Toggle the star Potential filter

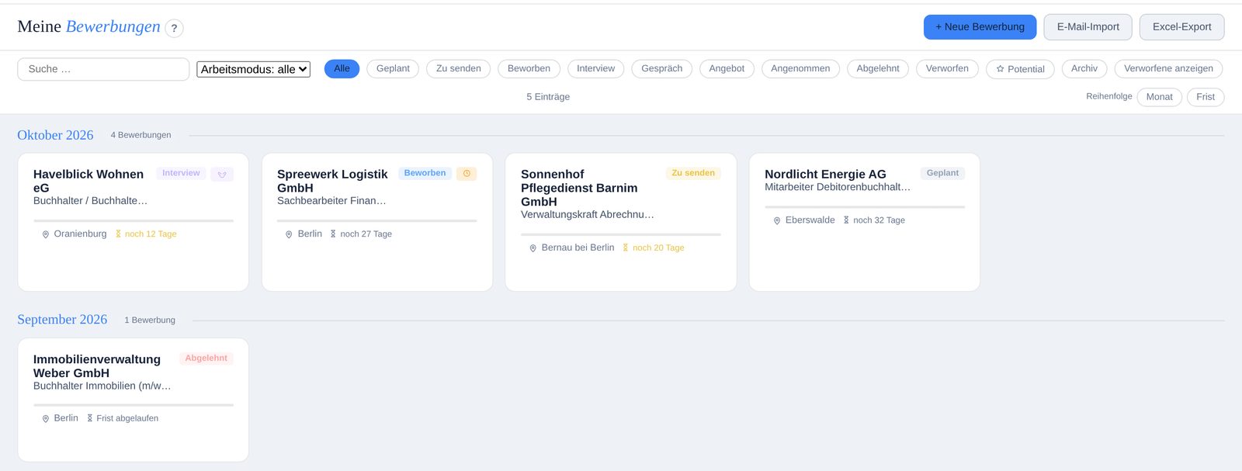1020,69
